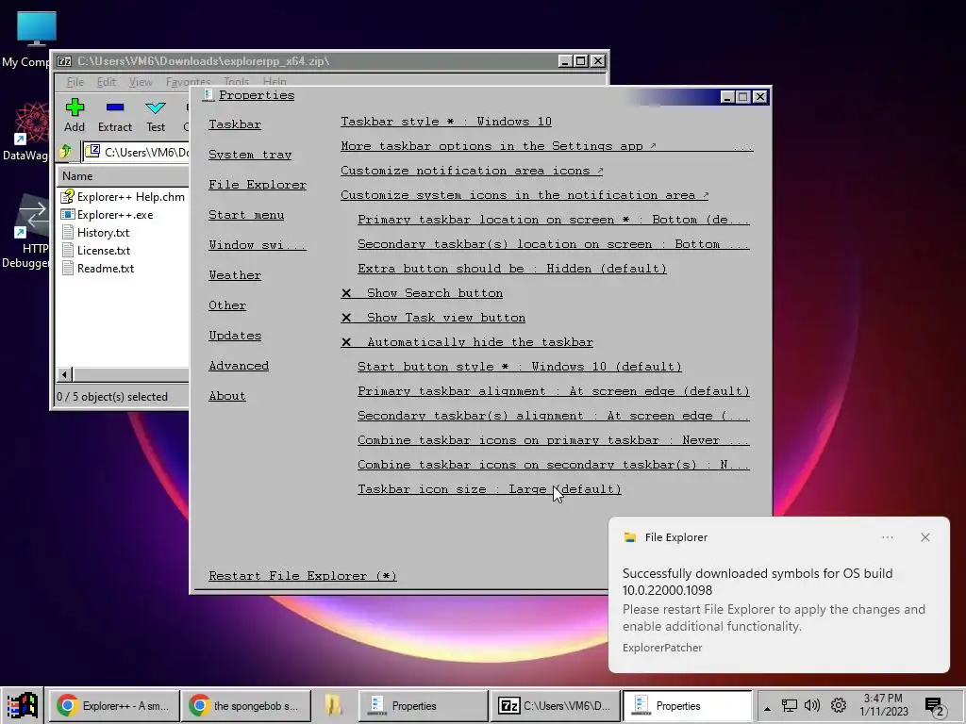
Task: Open Customize system icons in notification area
Action: pos(525,195)
